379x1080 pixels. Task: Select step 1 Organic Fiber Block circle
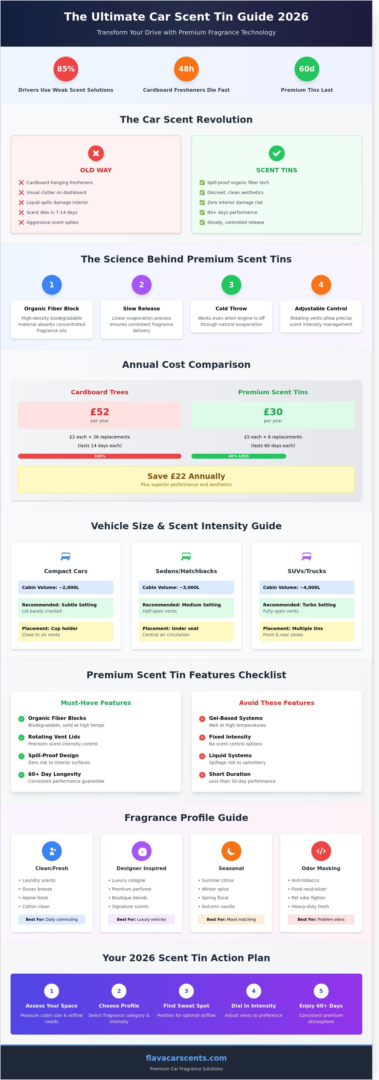(52, 285)
